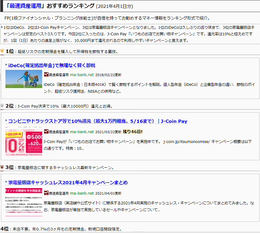Click the 2021/04/01更新 date text

pos(108,193)
